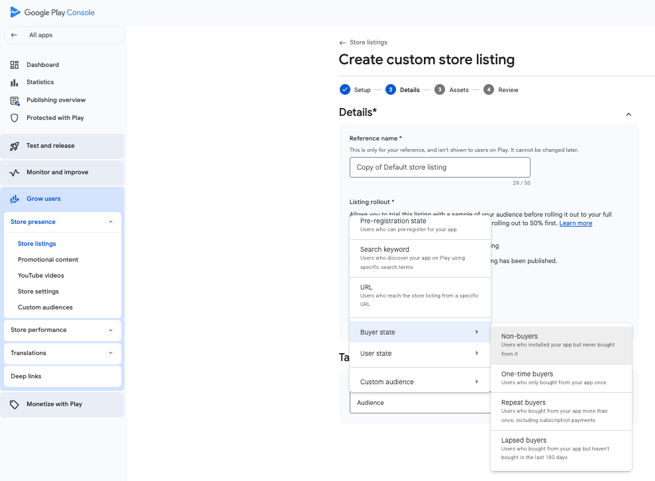Open the Custom audience submenu
The height and width of the screenshot is (481, 655).
click(x=420, y=382)
